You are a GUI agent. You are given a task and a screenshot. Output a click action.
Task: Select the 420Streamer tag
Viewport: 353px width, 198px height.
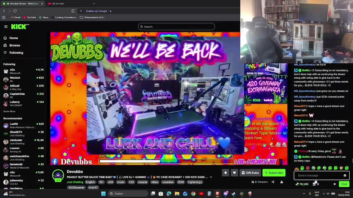[76, 188]
